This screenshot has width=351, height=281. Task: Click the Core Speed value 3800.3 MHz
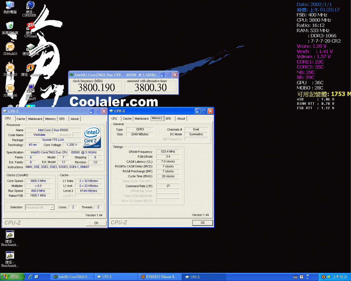click(x=38, y=181)
